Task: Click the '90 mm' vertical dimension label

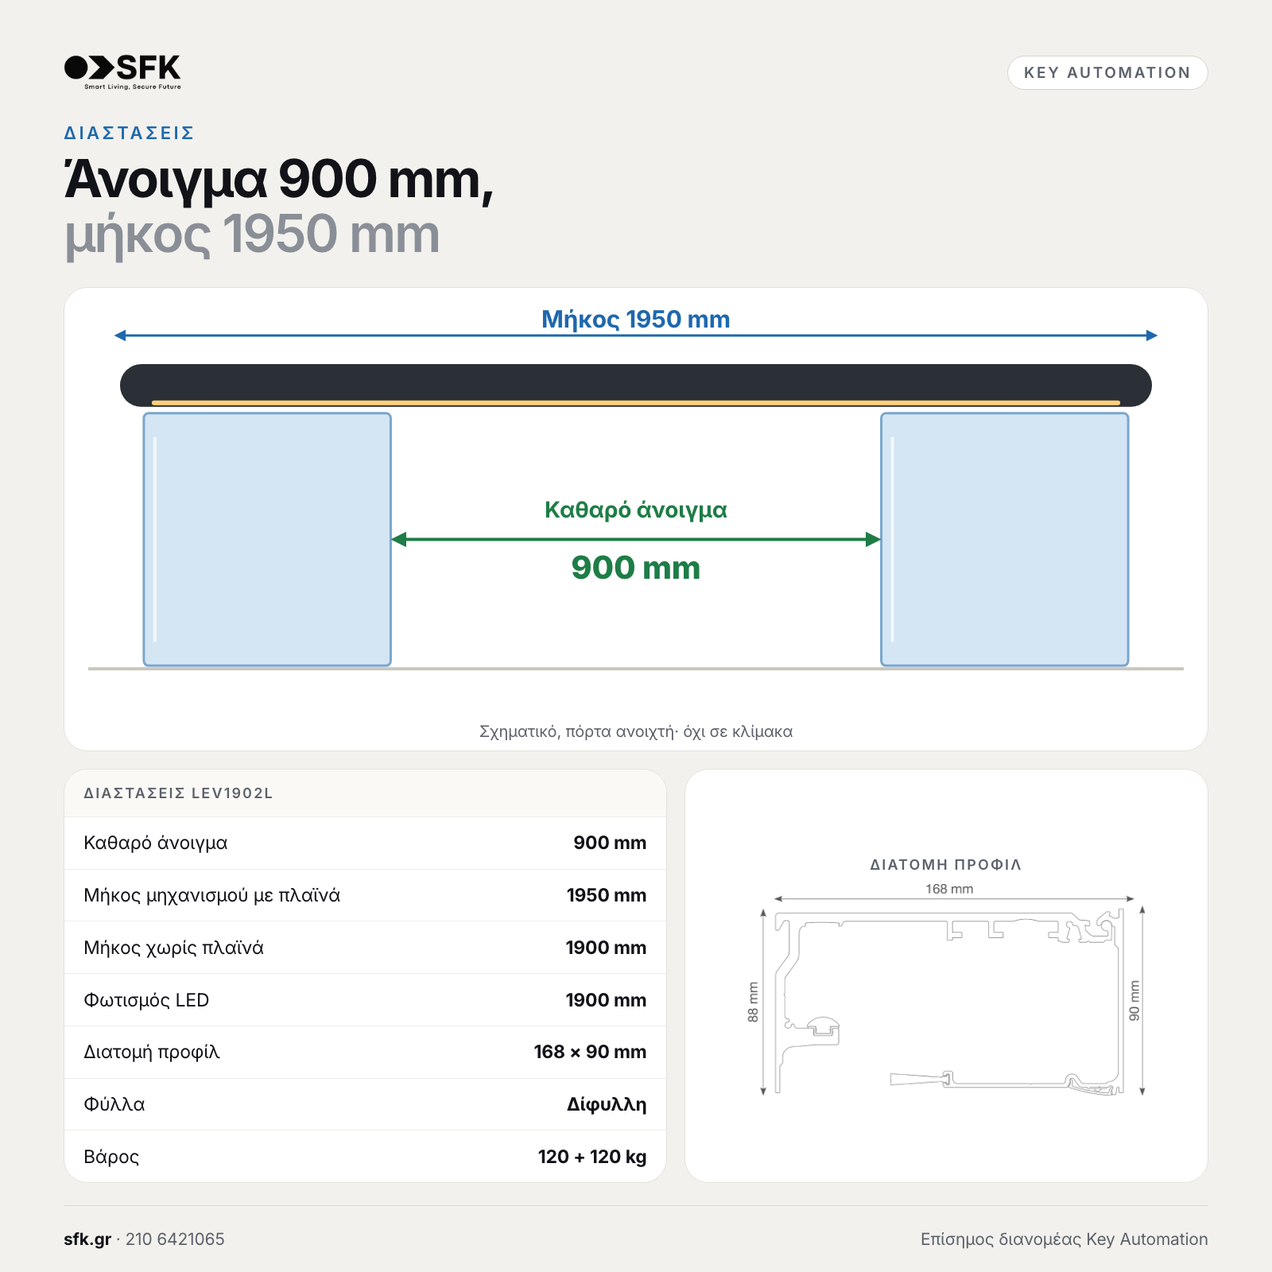Action: [1134, 1001]
